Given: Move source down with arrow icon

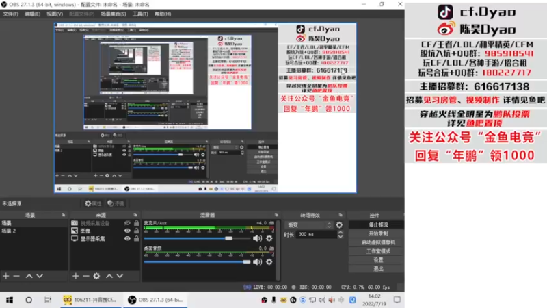Looking at the screenshot, I should 120,276.
